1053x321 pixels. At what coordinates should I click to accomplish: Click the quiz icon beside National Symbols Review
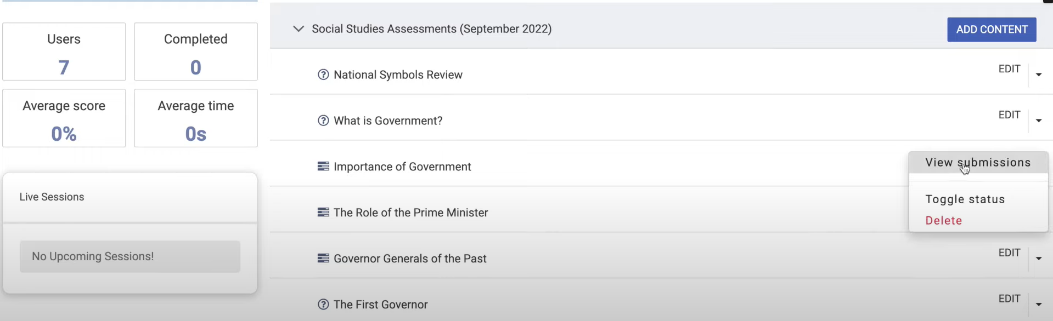pyautogui.click(x=323, y=74)
